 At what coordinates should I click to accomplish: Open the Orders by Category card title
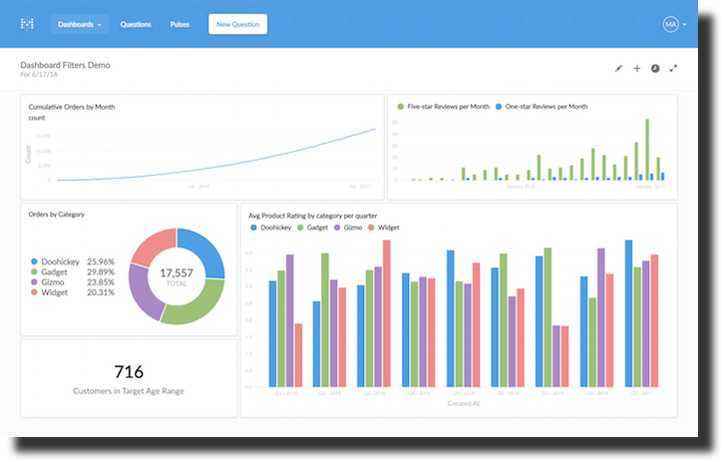[x=57, y=215]
